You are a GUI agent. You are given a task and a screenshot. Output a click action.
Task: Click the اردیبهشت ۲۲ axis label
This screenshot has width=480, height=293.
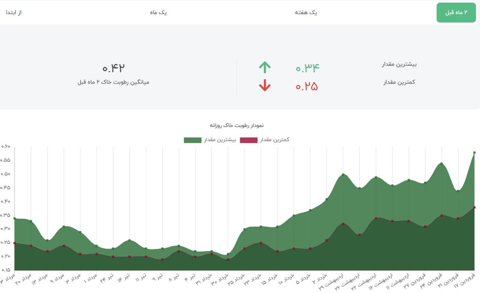364,281
